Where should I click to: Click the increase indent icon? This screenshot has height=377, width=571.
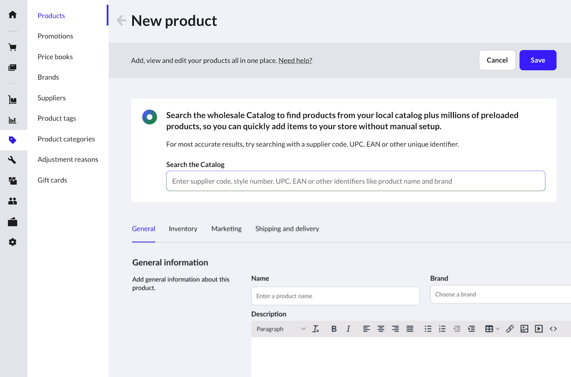(471, 329)
